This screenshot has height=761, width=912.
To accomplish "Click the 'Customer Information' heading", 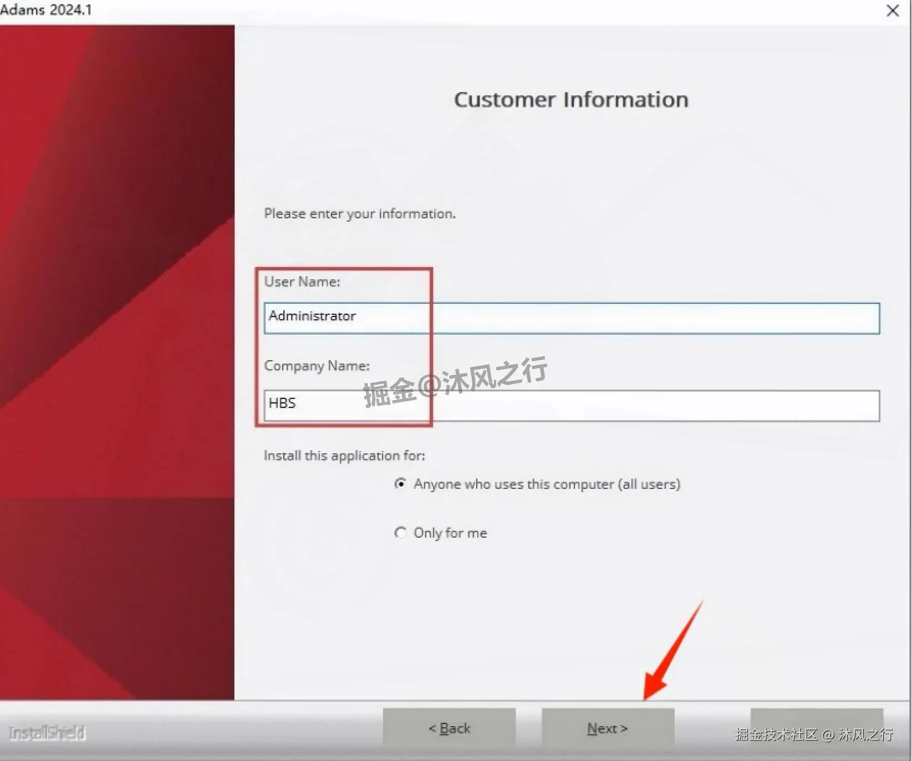I will [571, 100].
